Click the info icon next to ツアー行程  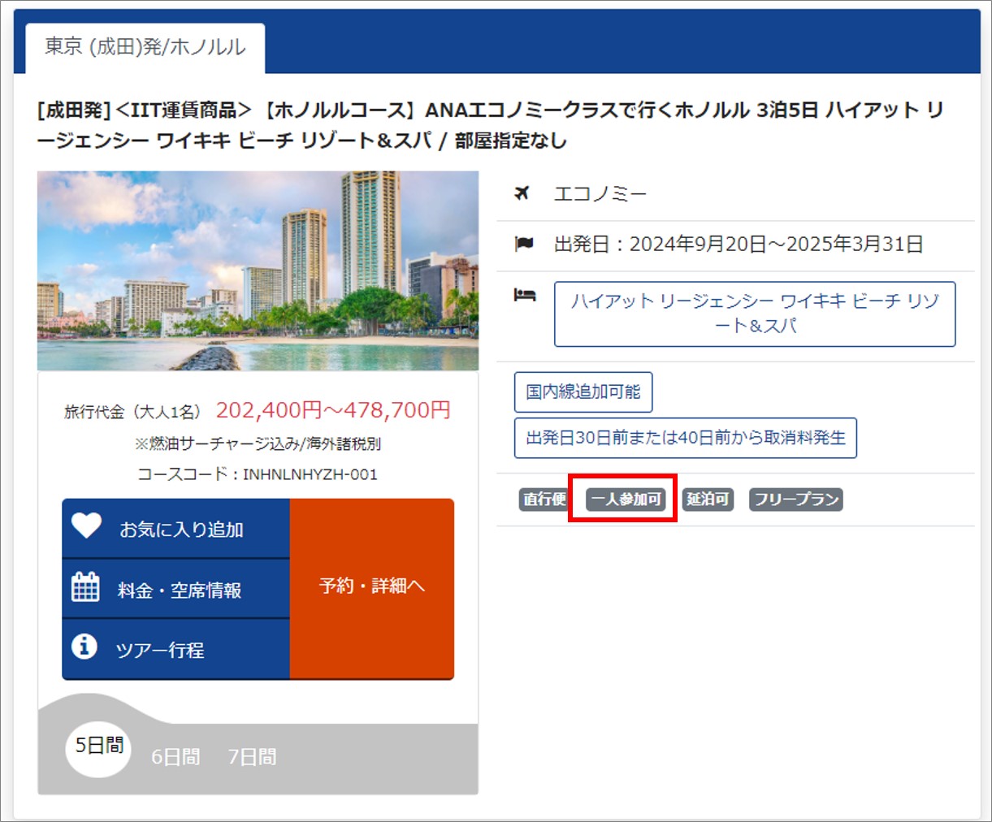84,647
